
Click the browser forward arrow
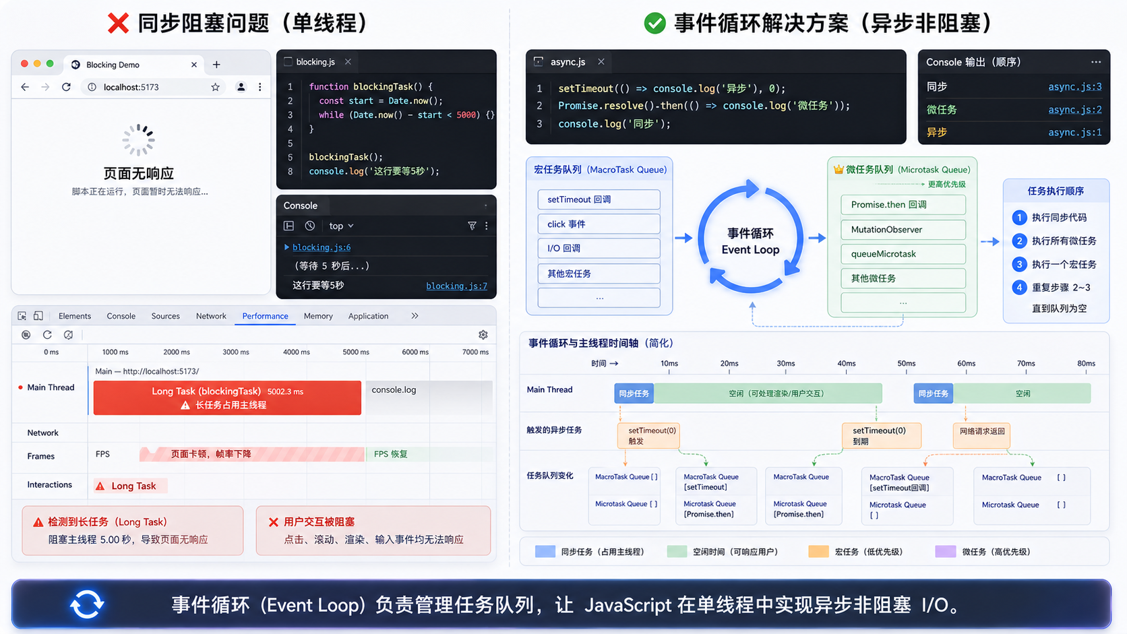[x=45, y=87]
